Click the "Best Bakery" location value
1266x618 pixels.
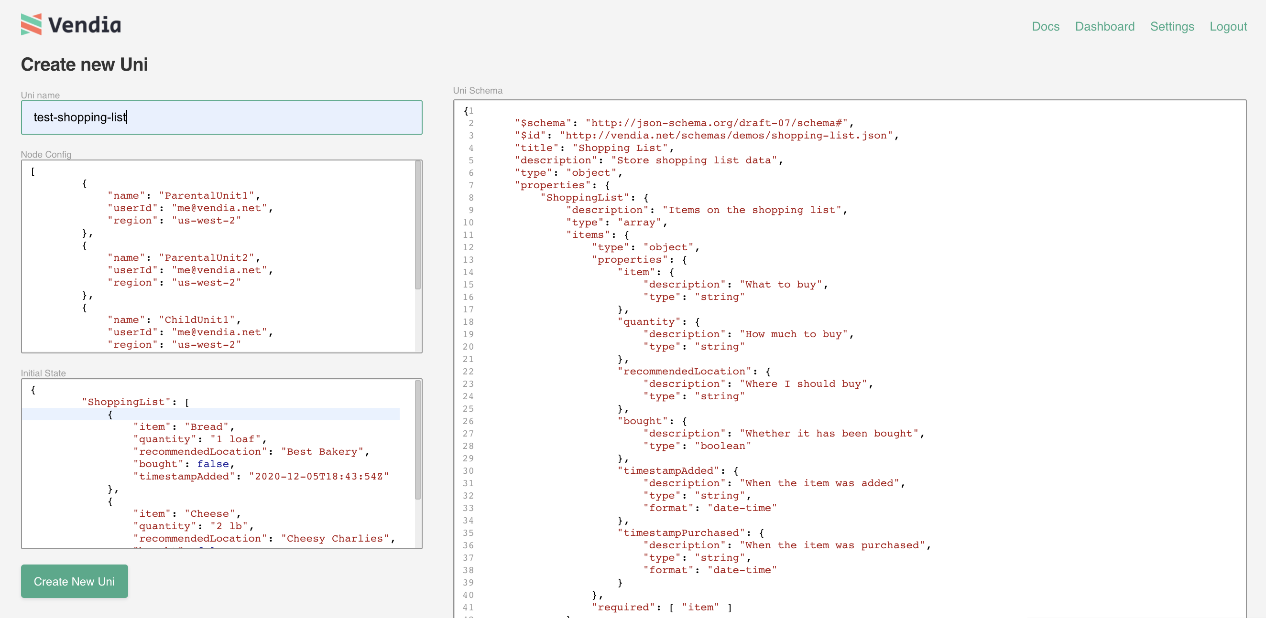click(321, 452)
